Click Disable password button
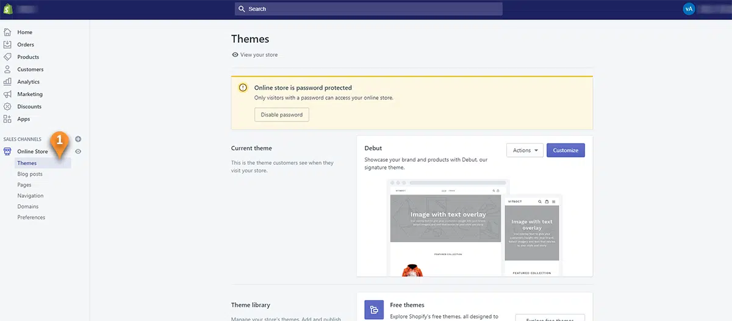Screen dimensions: 732x321 [281, 115]
